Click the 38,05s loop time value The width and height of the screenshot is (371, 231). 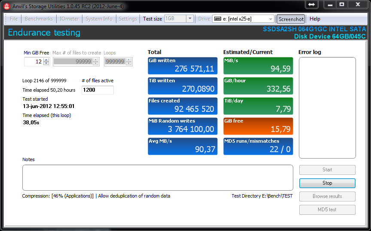coord(31,122)
